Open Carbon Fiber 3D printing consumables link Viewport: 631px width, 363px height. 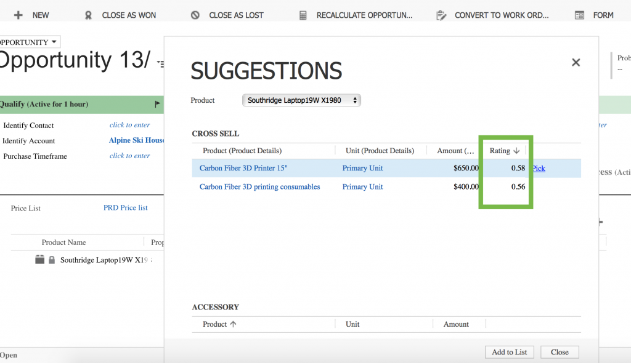coord(259,187)
